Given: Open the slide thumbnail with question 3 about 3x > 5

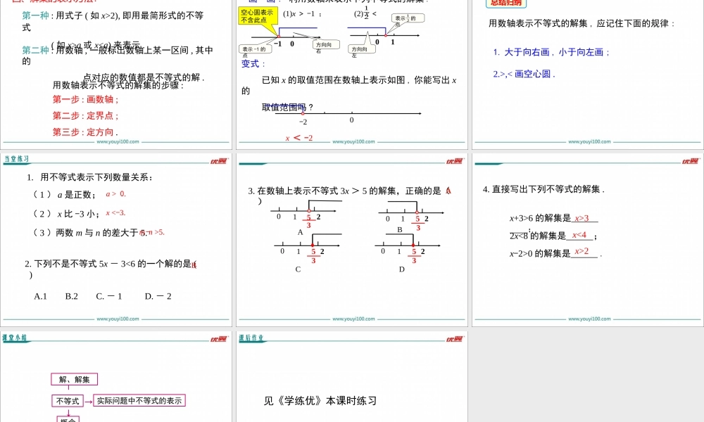Looking at the screenshot, I should (x=352, y=240).
